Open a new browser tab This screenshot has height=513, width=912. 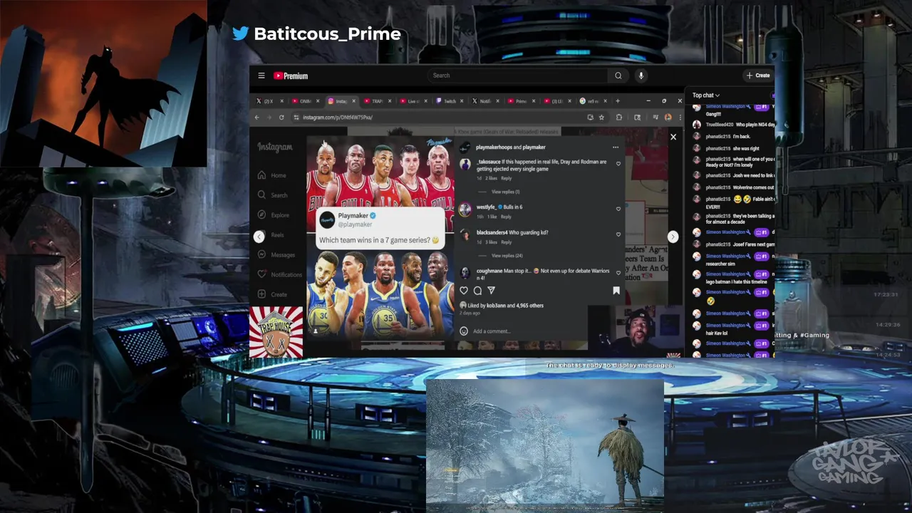[x=618, y=101]
